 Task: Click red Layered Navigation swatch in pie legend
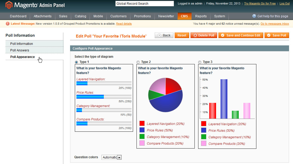[142, 123]
